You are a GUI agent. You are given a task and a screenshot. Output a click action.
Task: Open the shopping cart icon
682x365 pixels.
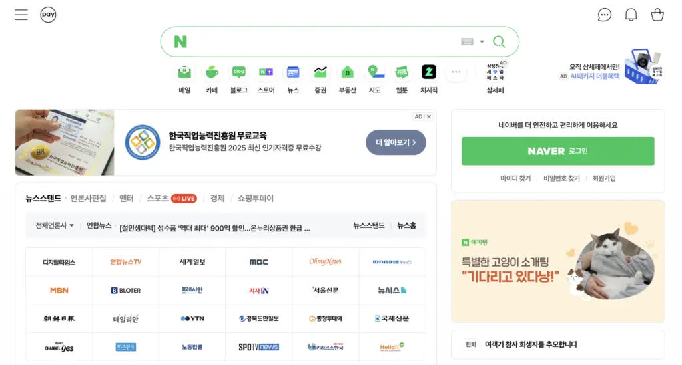tap(657, 15)
